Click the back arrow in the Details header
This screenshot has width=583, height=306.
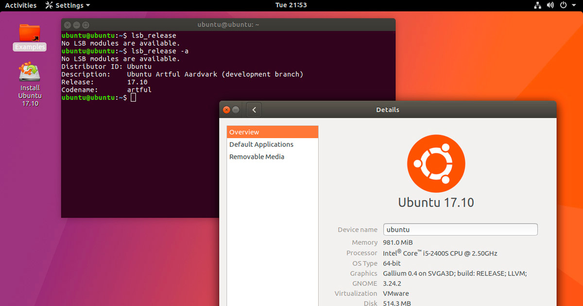(x=254, y=109)
